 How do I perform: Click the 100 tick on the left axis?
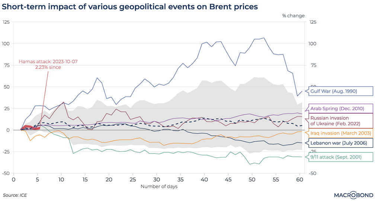(x=6, y=44)
